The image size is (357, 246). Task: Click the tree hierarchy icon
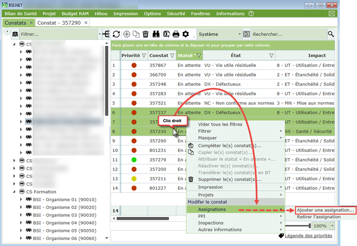point(105,34)
